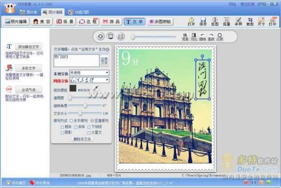Expand the 网络字体 web font dropdown
This screenshot has height=188, width=281.
pyautogui.click(x=107, y=80)
